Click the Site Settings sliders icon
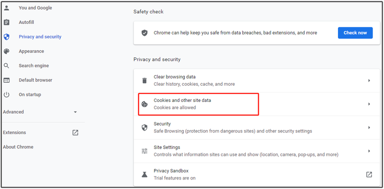The image size is (384, 189). (x=144, y=151)
